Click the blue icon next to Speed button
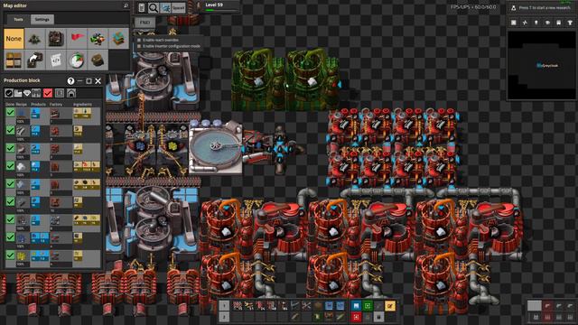The image size is (578, 325). coord(165,8)
